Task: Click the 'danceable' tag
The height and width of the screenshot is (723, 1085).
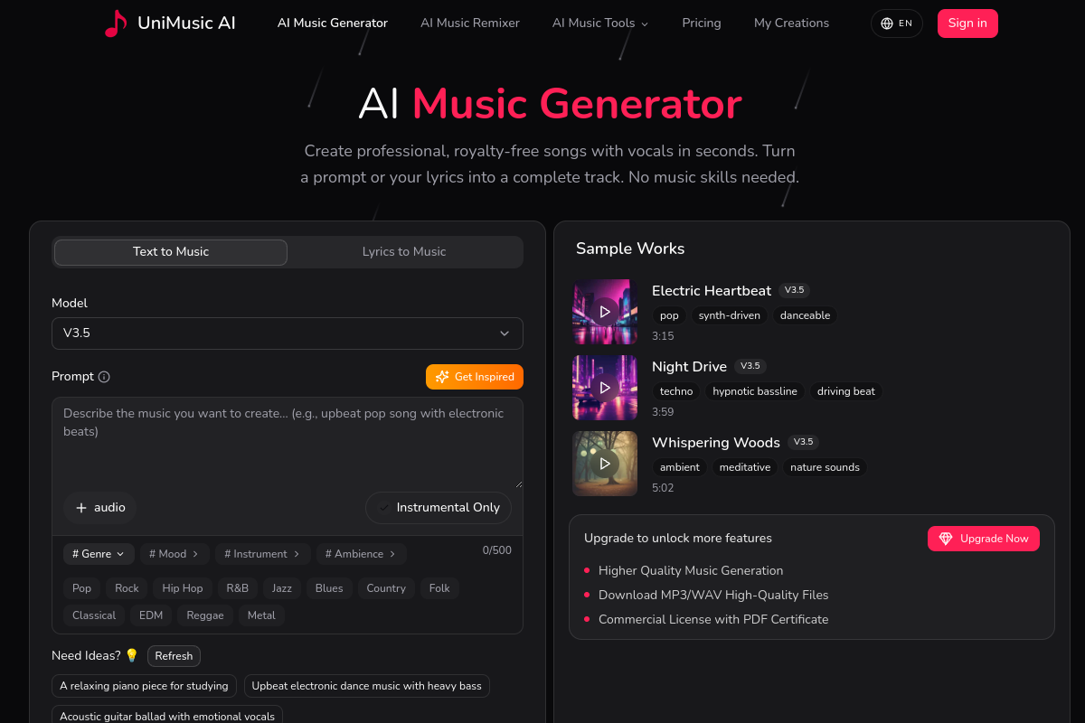Action: click(805, 315)
